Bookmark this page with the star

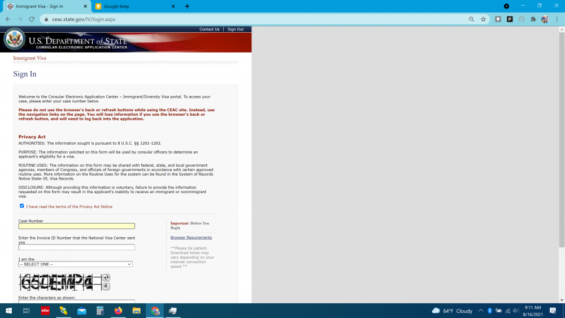(x=483, y=19)
